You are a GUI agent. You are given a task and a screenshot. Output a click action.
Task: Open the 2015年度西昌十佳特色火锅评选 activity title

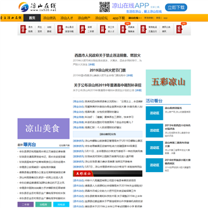tap(177, 127)
